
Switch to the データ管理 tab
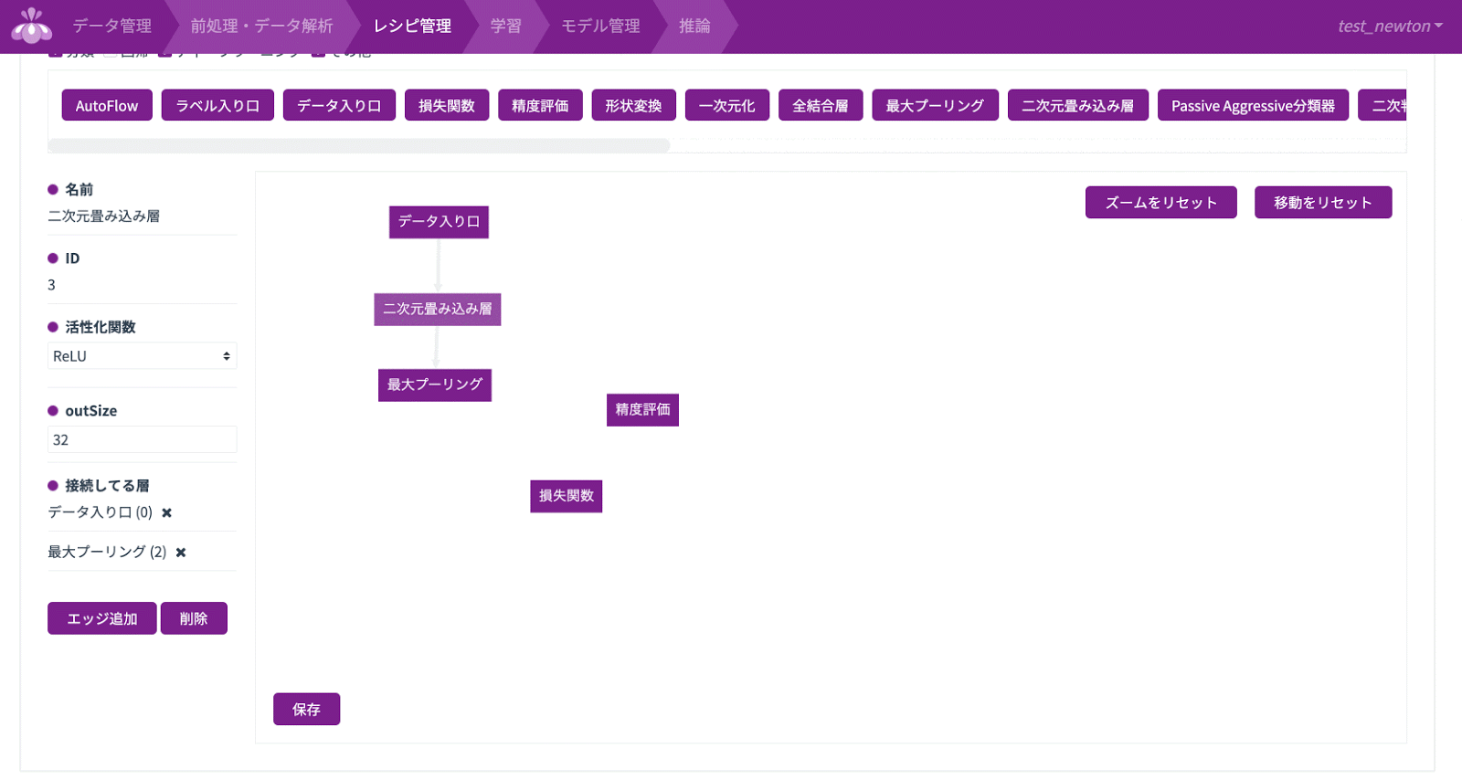click(x=111, y=26)
